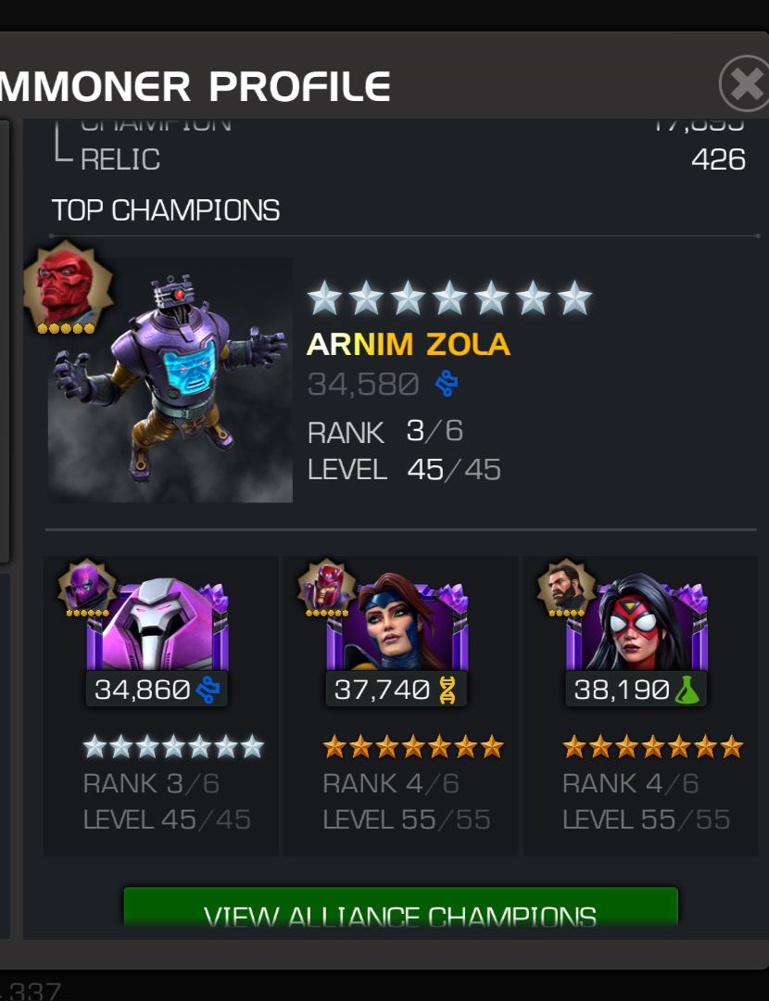Screen dimensions: 769x1001
Task: Tap the Red Skull relic badge
Action: click(68, 288)
